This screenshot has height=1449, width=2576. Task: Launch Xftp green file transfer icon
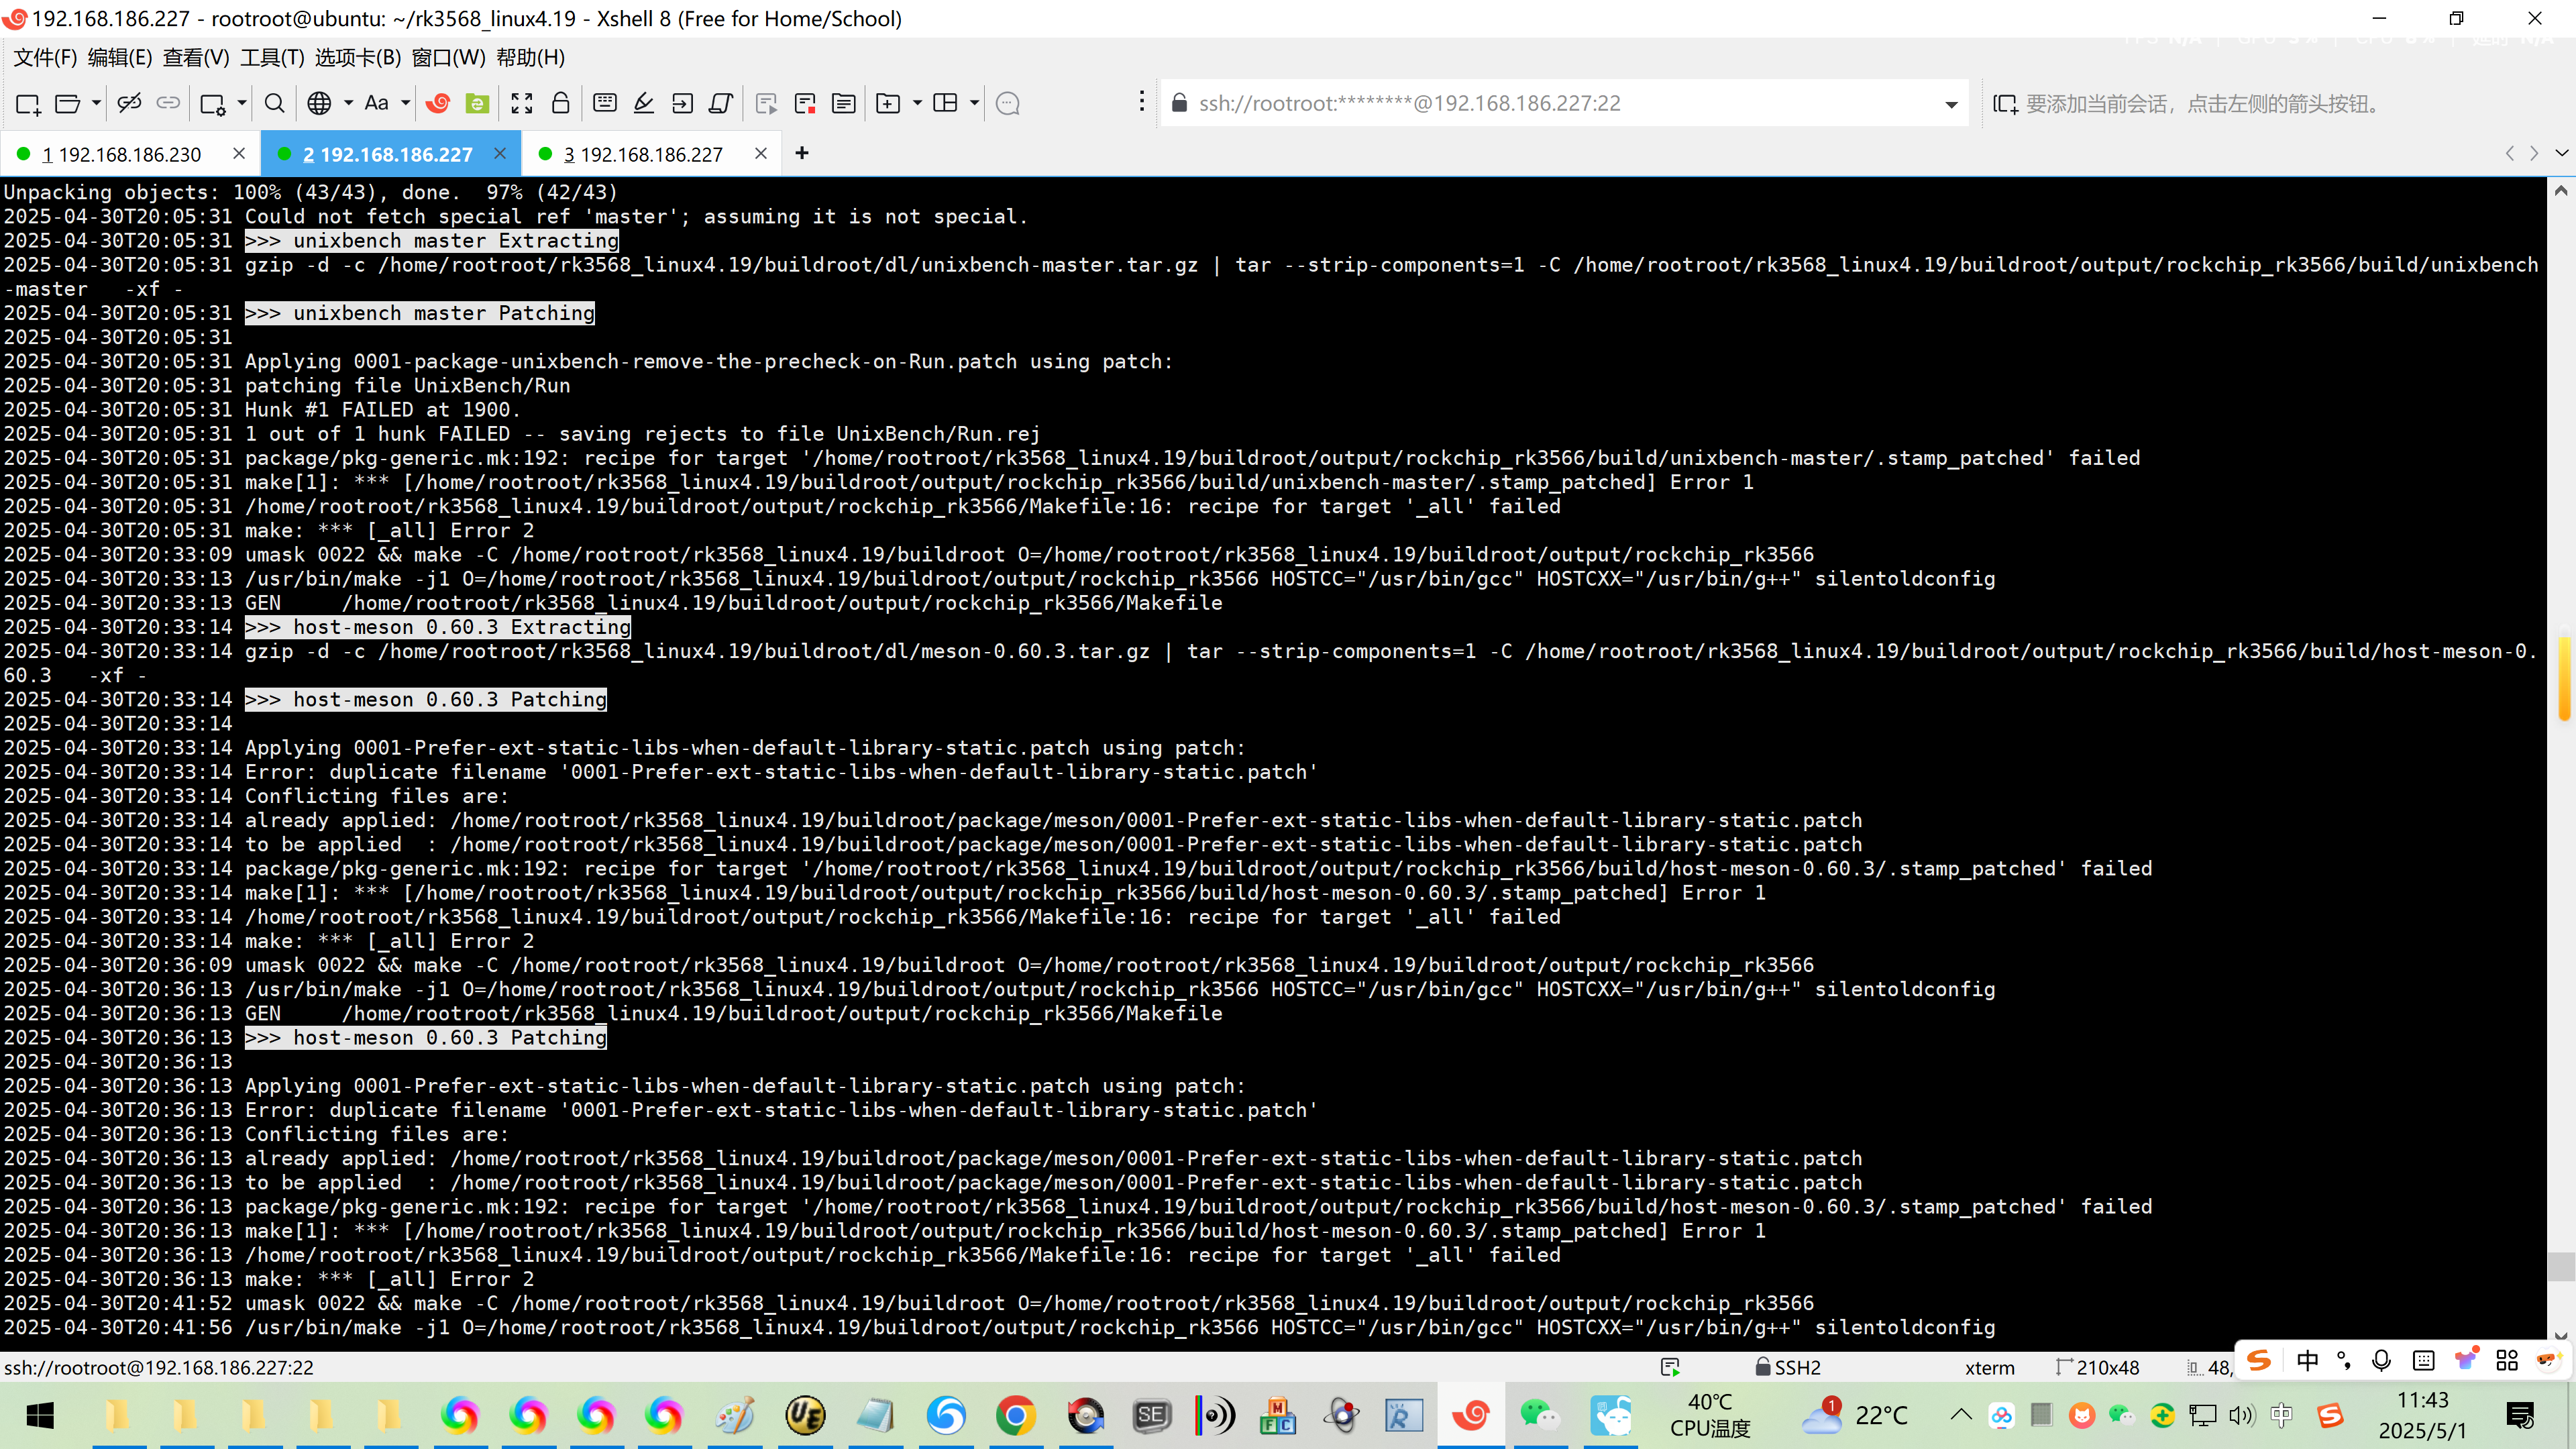478,104
